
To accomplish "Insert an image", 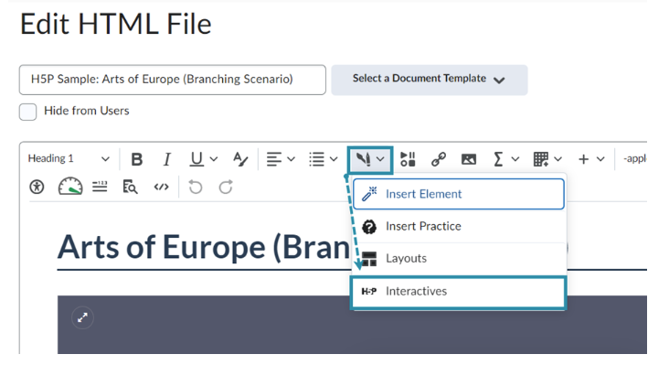I will tap(469, 159).
